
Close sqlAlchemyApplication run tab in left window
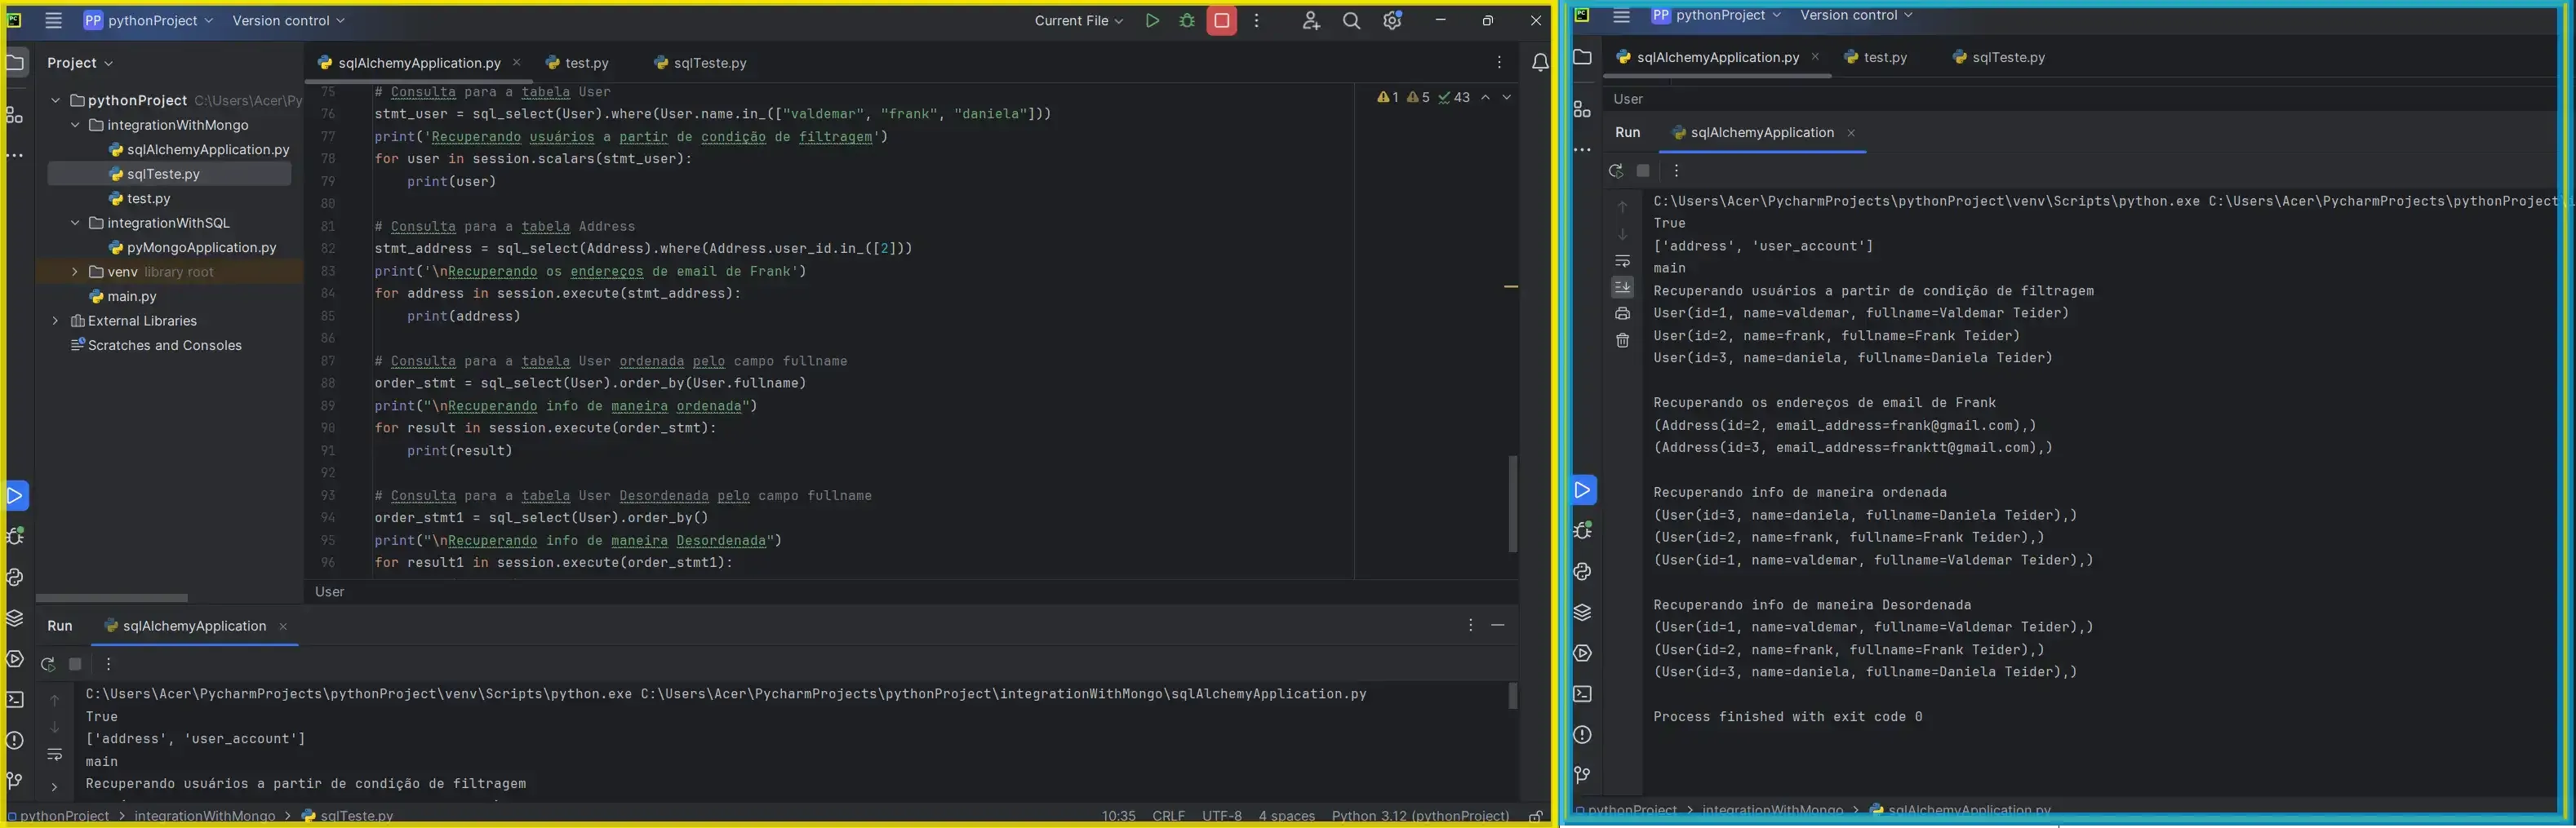click(x=283, y=627)
